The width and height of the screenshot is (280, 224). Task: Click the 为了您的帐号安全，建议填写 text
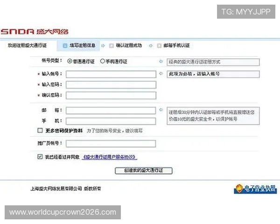pos(114,131)
